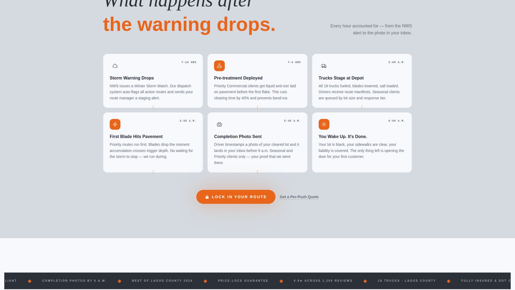Select the camera icon on Completion Photo Sent

pyautogui.click(x=219, y=124)
